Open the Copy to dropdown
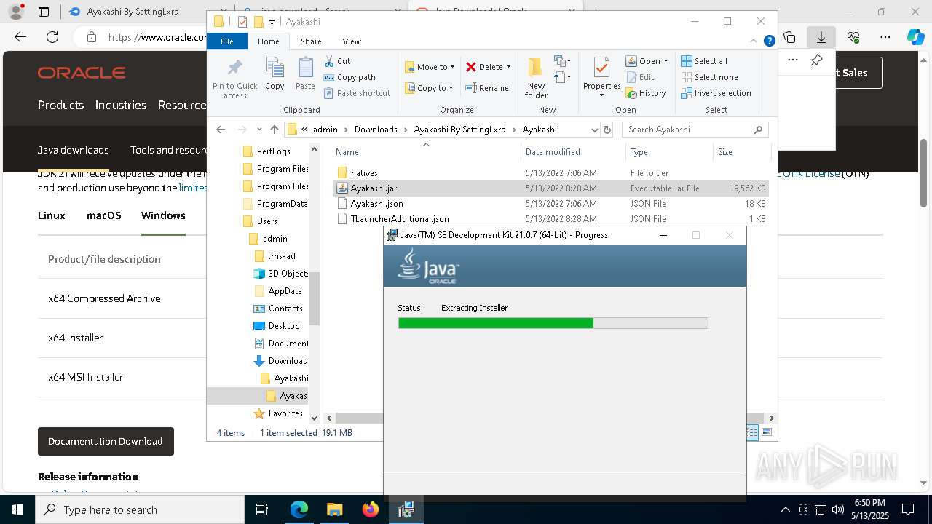The image size is (932, 524). point(429,88)
